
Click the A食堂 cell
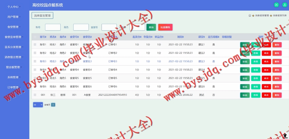coord(87,95)
